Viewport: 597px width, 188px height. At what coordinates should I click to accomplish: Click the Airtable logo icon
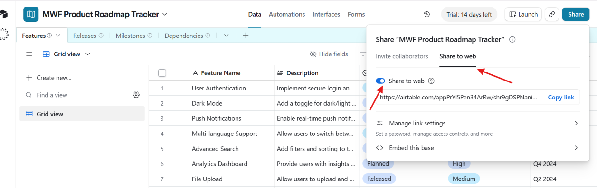(x=4, y=14)
